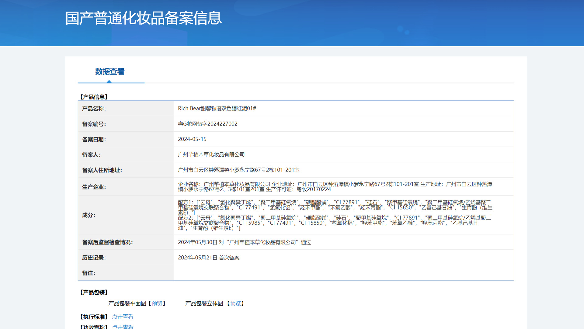
Task: Open the 数据查看 tab
Action: click(110, 72)
